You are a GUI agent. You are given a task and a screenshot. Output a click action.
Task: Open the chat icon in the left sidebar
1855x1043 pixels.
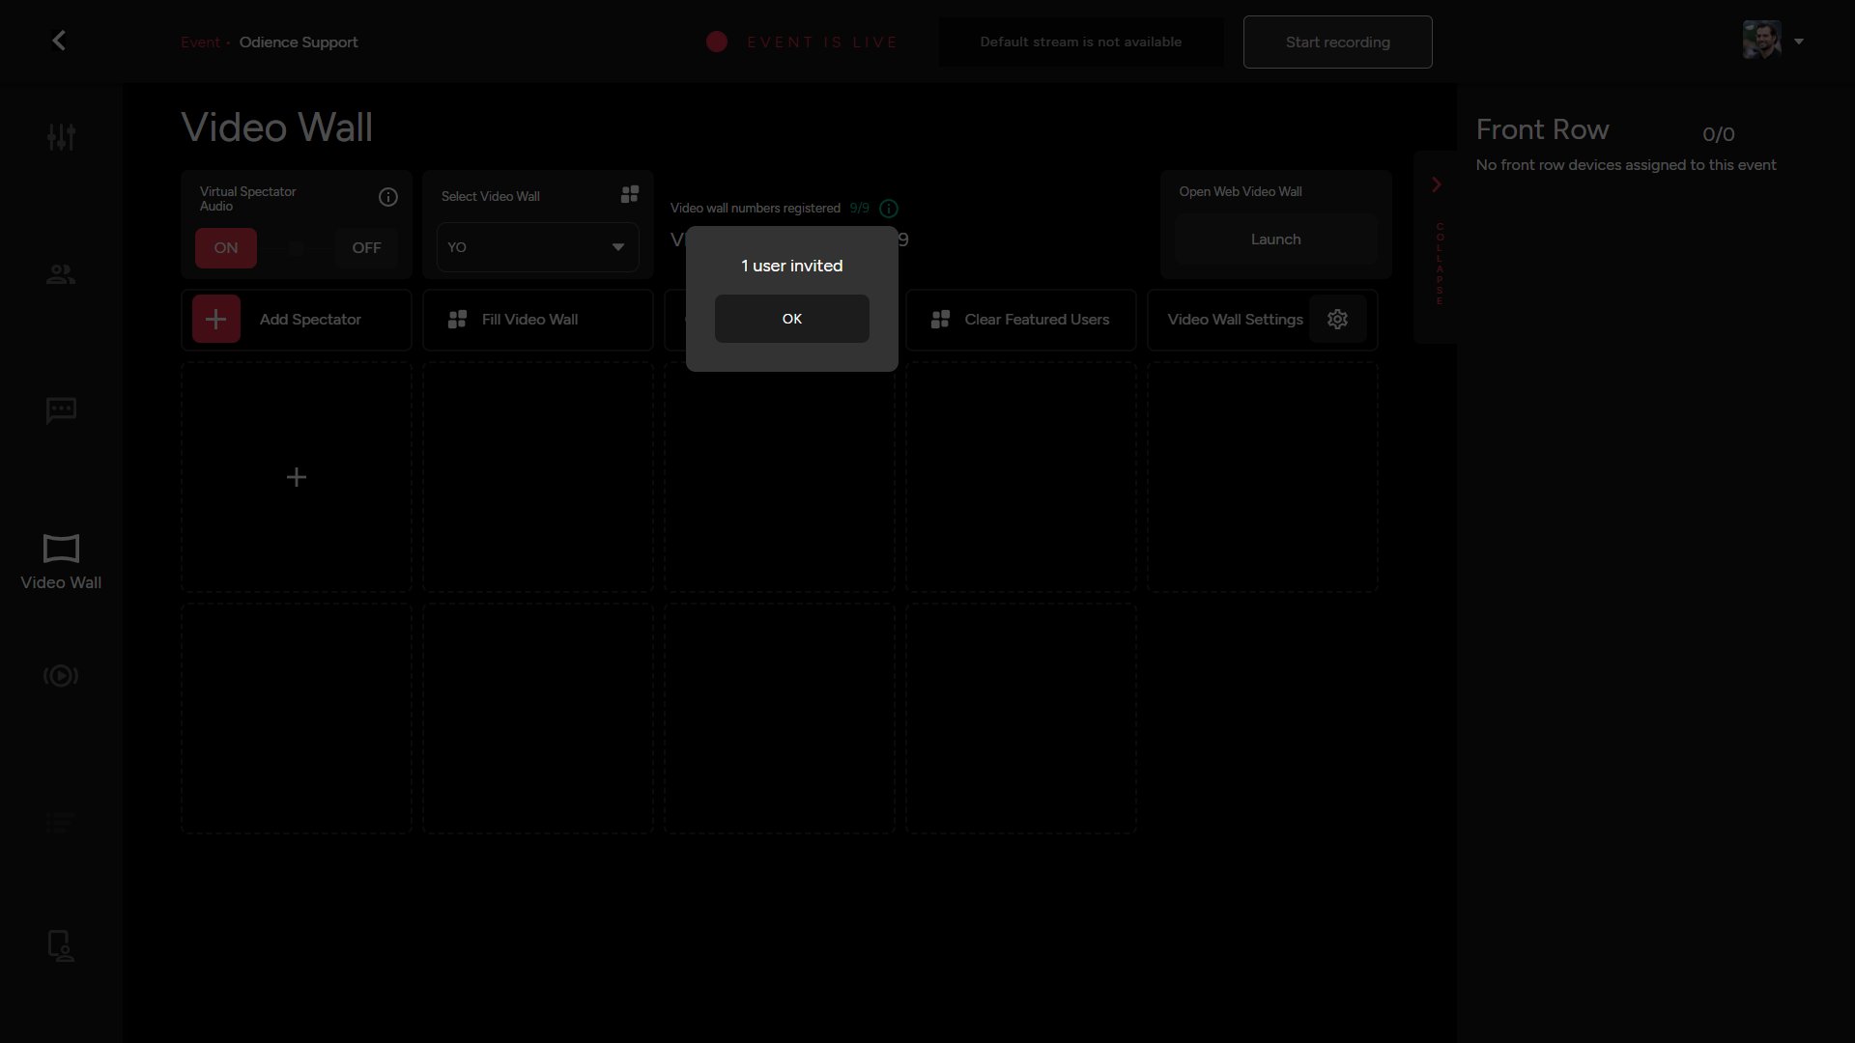(60, 409)
